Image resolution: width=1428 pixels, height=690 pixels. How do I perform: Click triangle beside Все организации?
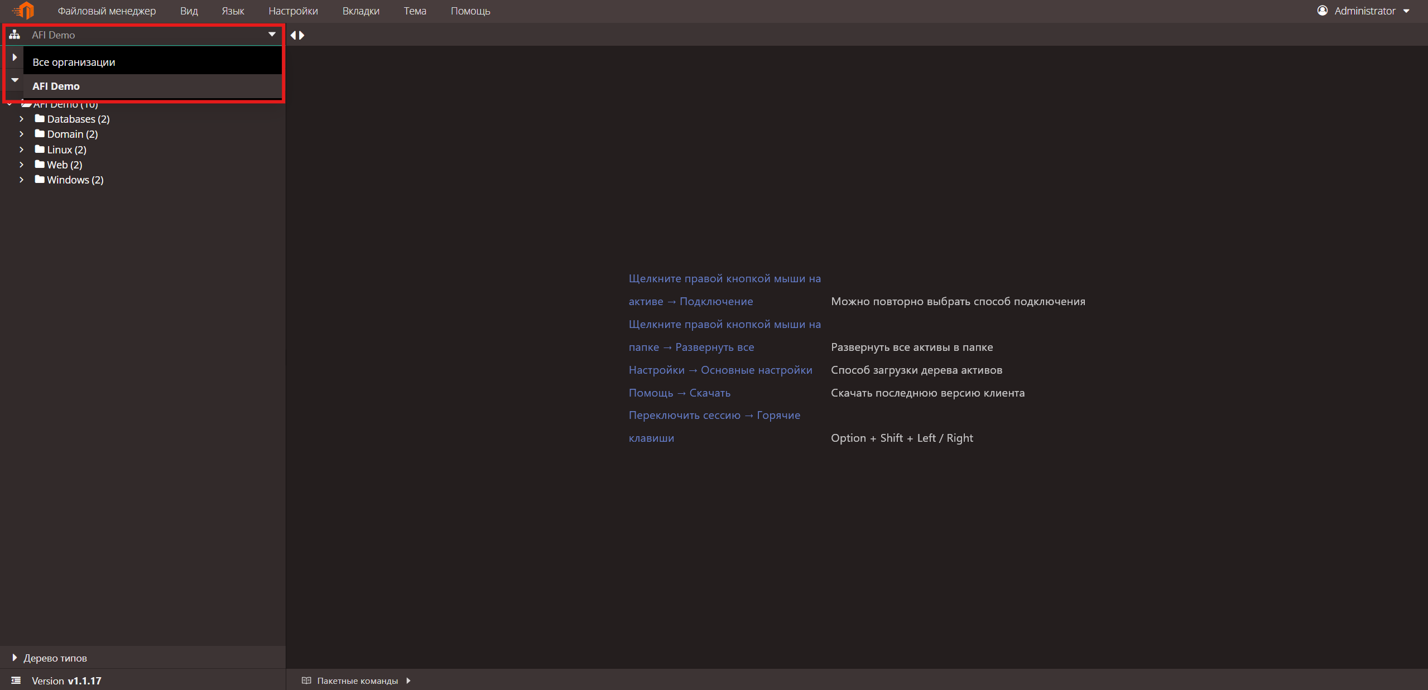tap(15, 57)
